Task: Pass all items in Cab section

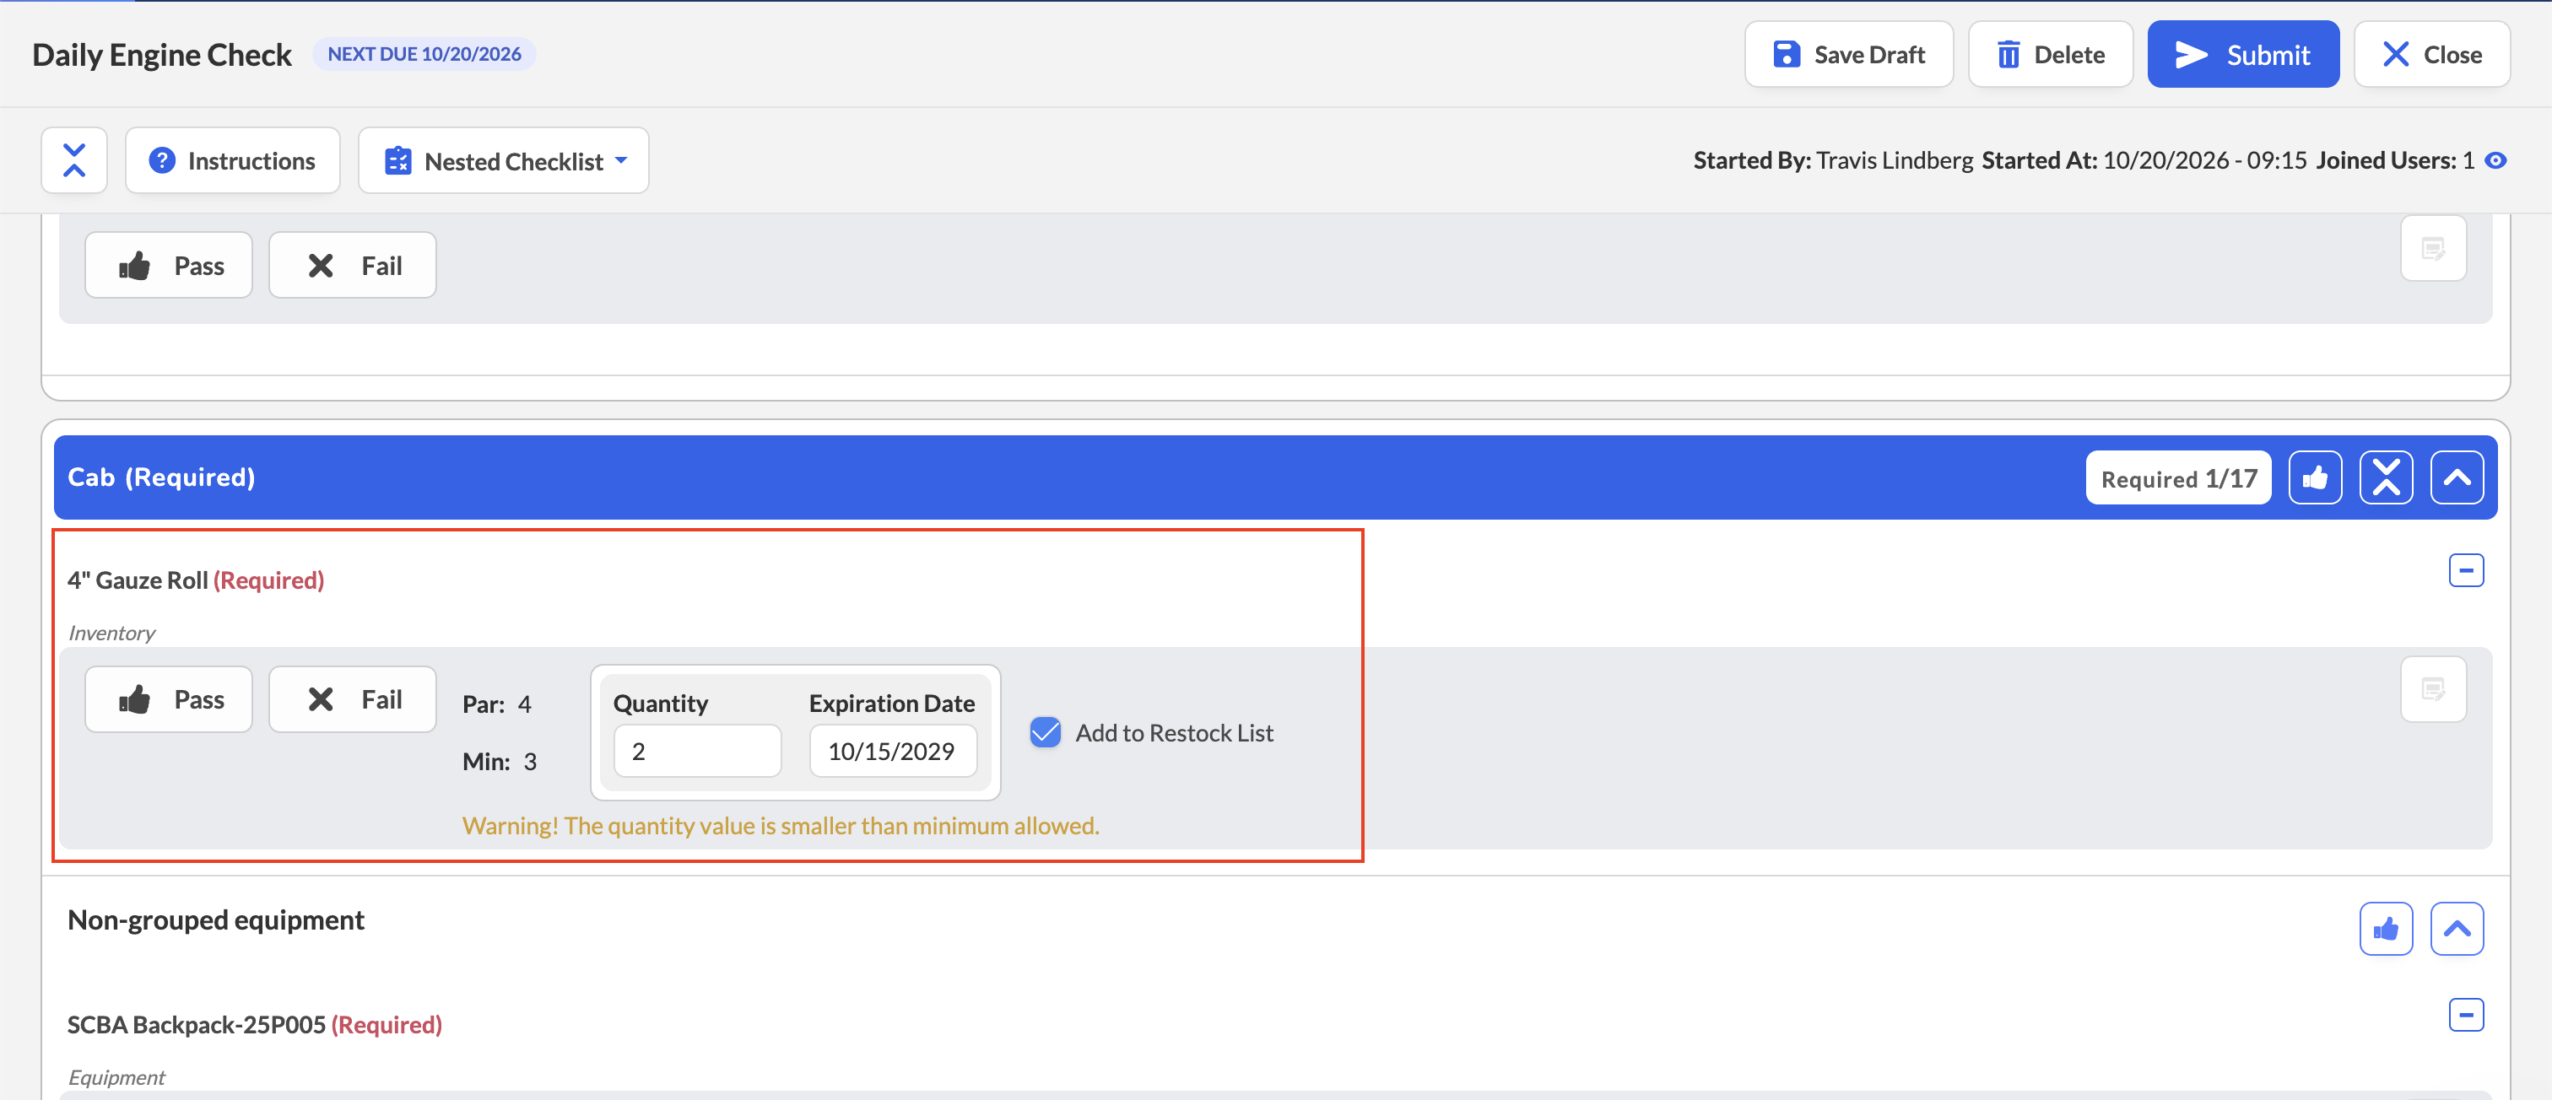Action: click(2315, 478)
